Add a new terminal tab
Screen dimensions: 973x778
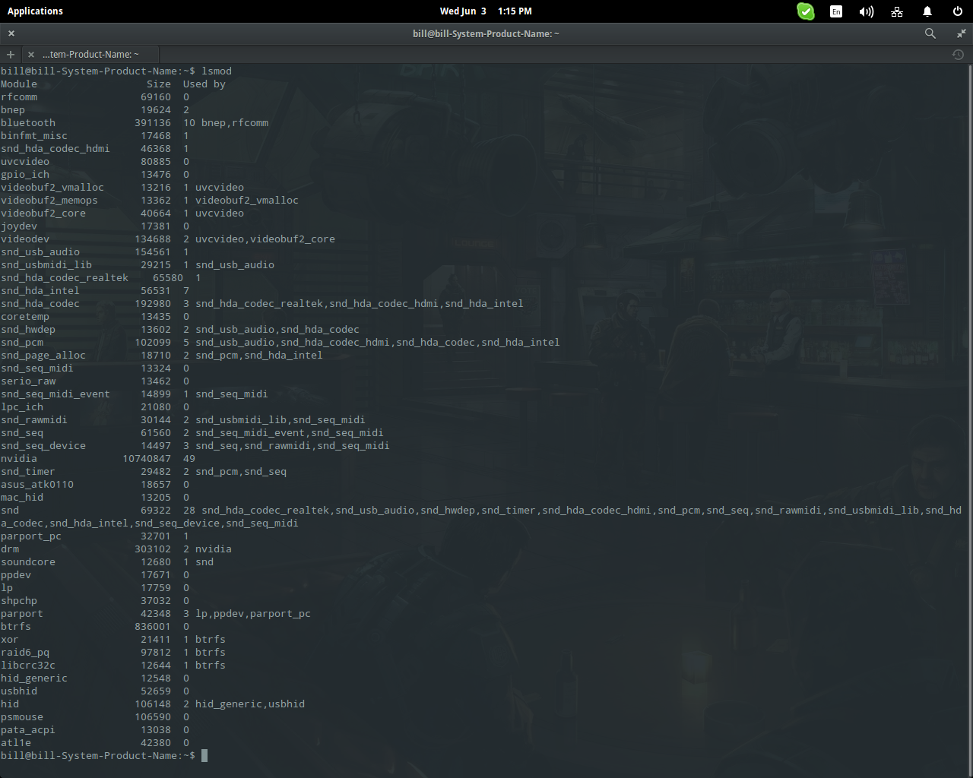(x=11, y=55)
